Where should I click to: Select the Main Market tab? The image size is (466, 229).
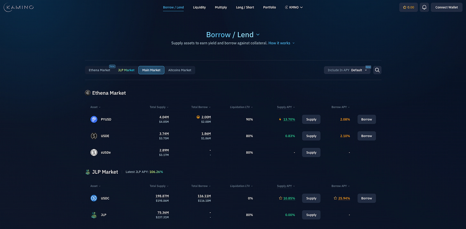[151, 70]
